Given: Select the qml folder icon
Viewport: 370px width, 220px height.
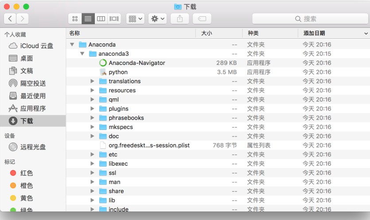Looking at the screenshot, I should click(x=103, y=99).
